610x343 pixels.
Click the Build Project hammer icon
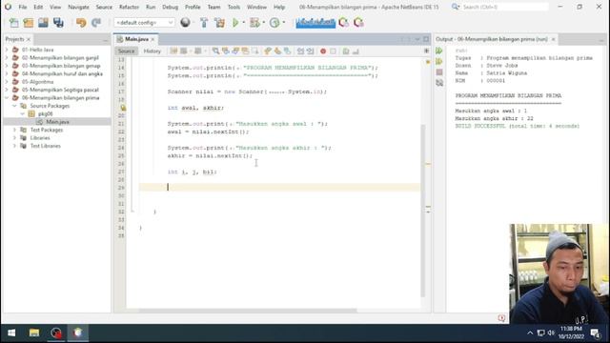coord(204,23)
